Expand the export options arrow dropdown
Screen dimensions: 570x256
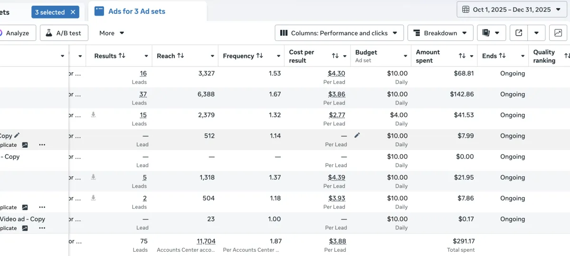[536, 33]
